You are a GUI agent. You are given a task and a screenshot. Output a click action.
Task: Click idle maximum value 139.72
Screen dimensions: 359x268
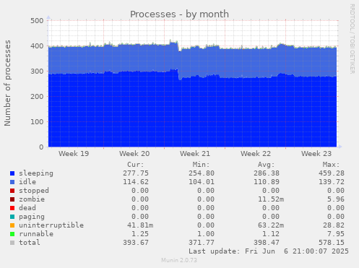332,182
